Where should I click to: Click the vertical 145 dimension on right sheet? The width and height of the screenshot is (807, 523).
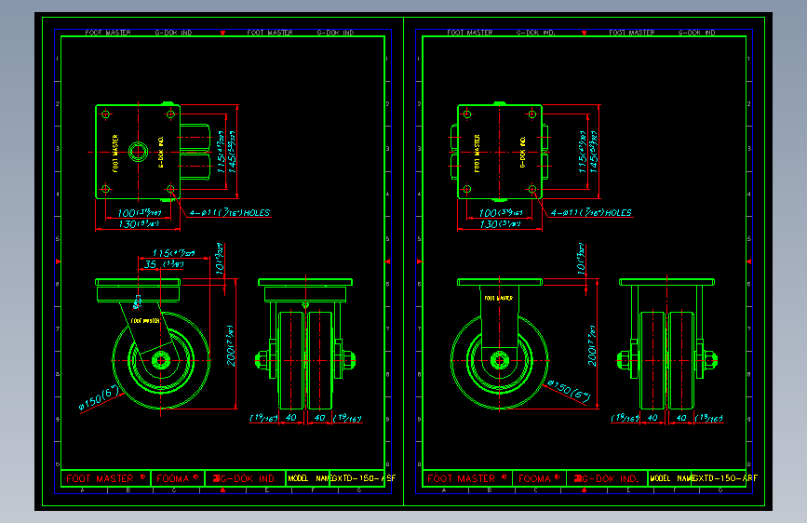coord(594,152)
